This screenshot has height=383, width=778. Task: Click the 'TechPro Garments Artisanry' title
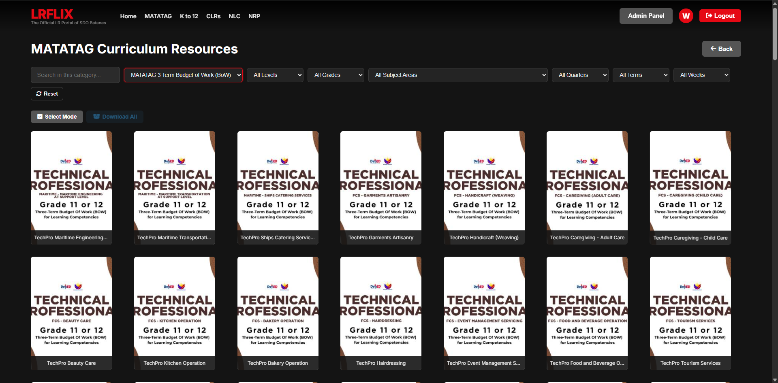(381, 238)
